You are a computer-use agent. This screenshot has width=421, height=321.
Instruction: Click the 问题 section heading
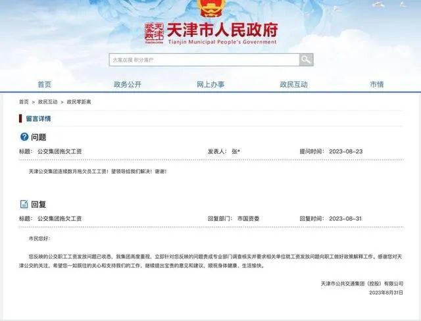point(38,137)
